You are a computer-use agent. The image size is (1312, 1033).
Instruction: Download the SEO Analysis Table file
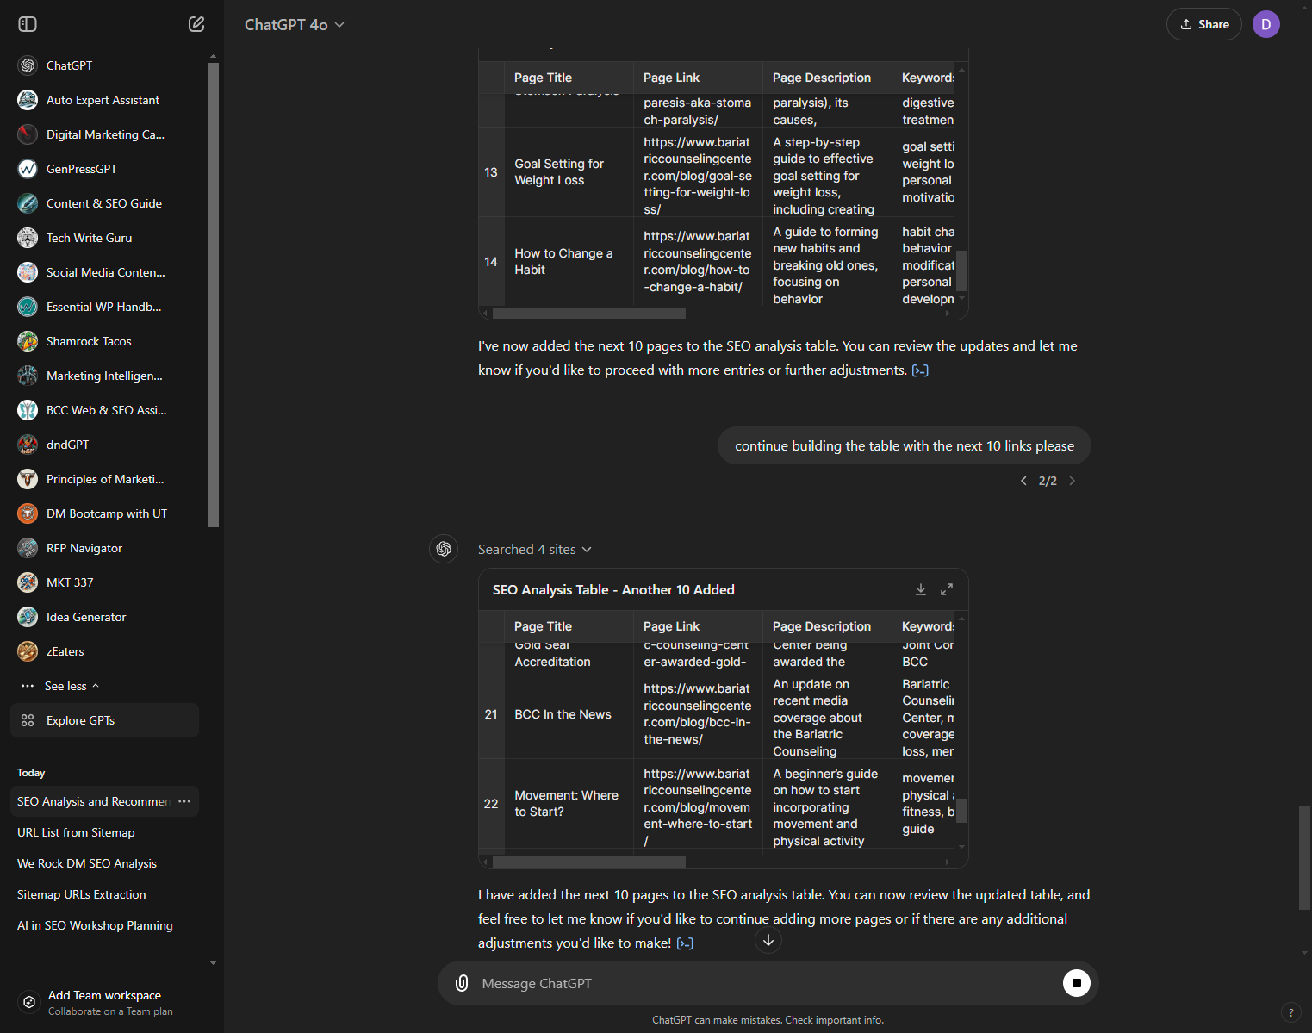(921, 589)
